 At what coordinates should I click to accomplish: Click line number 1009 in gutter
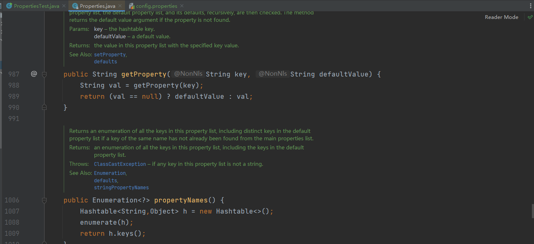click(x=12, y=234)
